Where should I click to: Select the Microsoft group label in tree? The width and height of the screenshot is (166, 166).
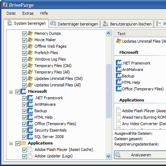tap(37, 91)
